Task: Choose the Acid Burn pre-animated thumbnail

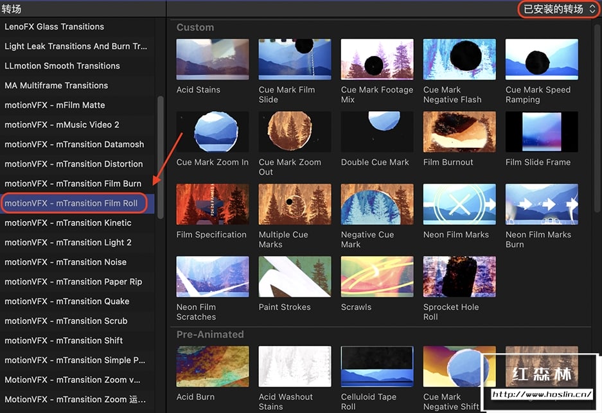Action: coord(212,366)
